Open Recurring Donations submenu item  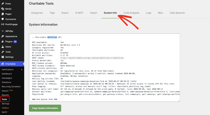click(x=11, y=87)
